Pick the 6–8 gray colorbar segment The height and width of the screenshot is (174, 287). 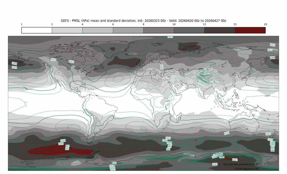point(128,30)
